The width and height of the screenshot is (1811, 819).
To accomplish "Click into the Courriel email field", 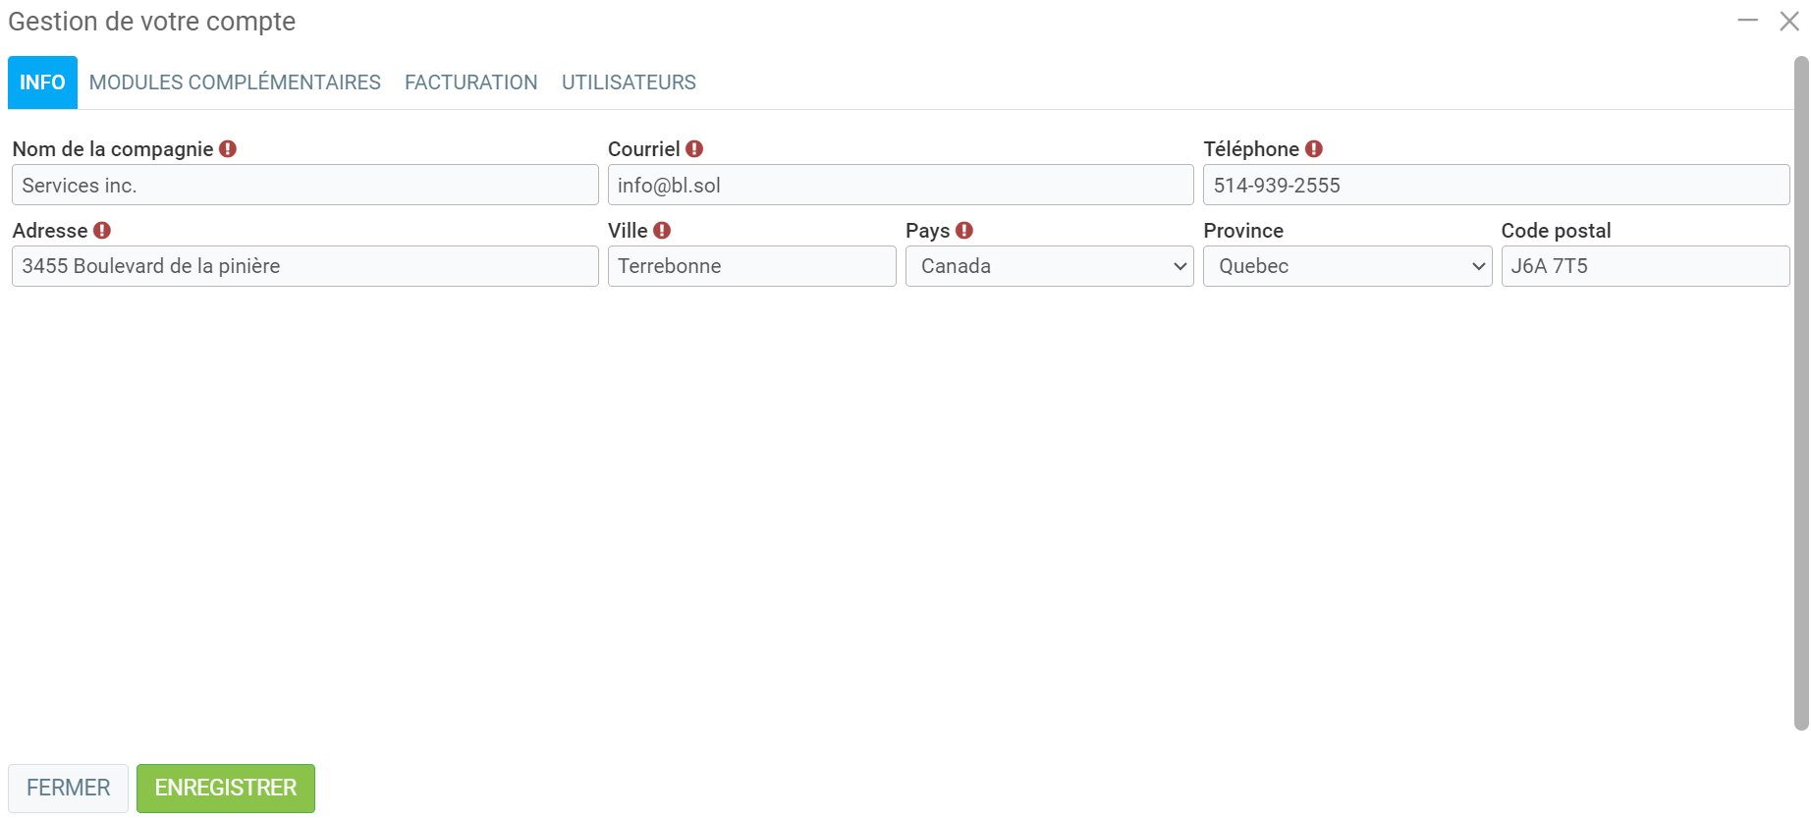I will (x=900, y=186).
